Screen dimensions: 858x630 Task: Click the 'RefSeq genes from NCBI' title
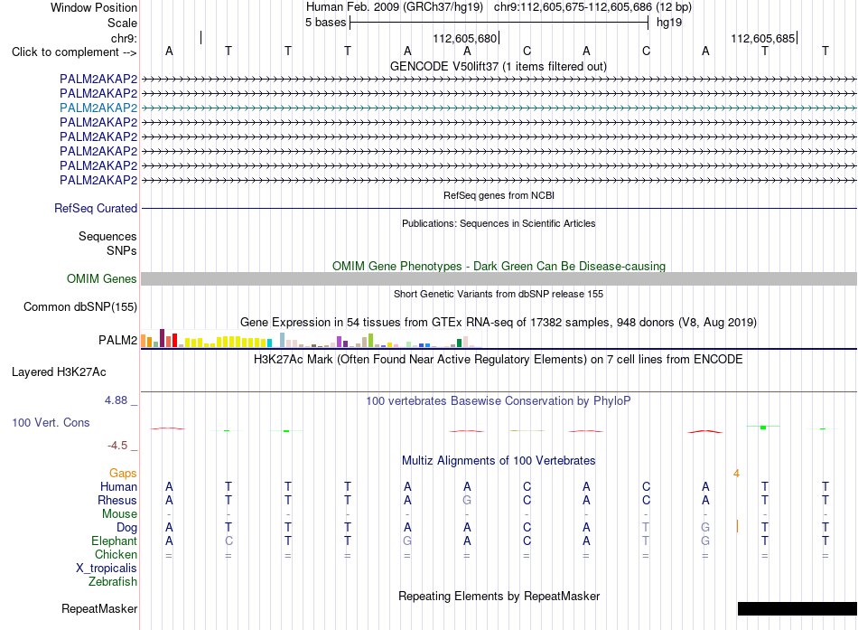(x=499, y=195)
